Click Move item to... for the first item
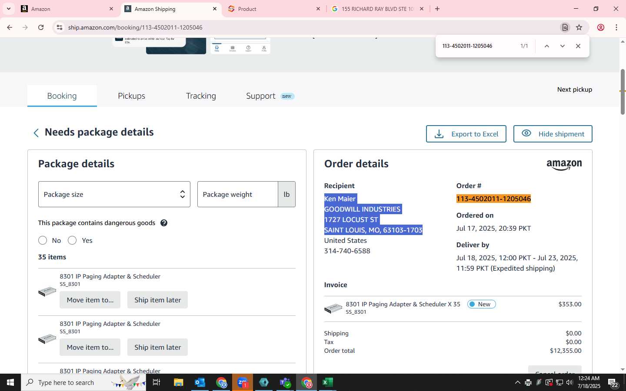626x391 pixels. (90, 300)
